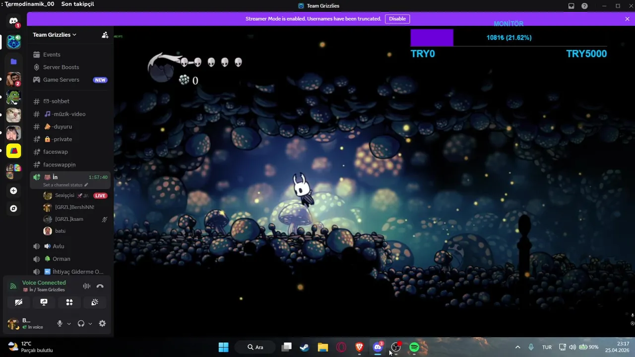Show hidden system tray icons chevron
This screenshot has width=635, height=357.
point(518,347)
